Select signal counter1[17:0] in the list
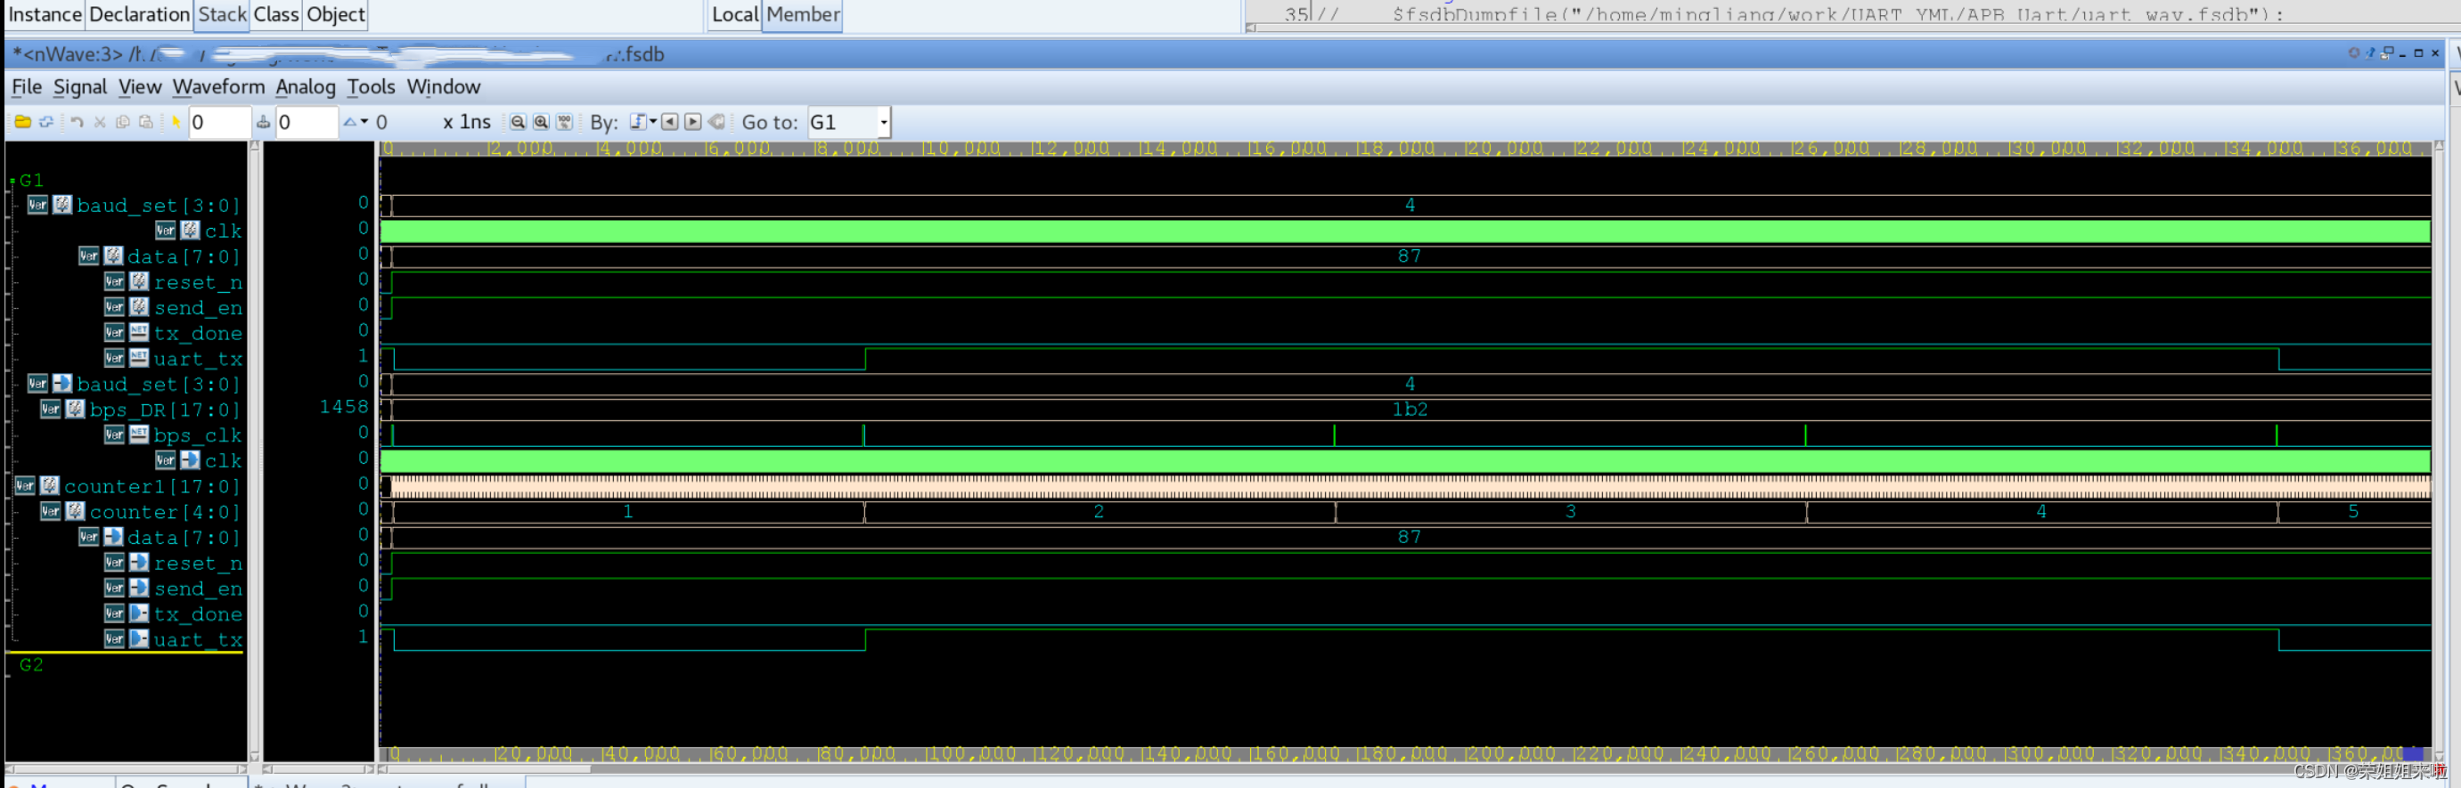 151,486
